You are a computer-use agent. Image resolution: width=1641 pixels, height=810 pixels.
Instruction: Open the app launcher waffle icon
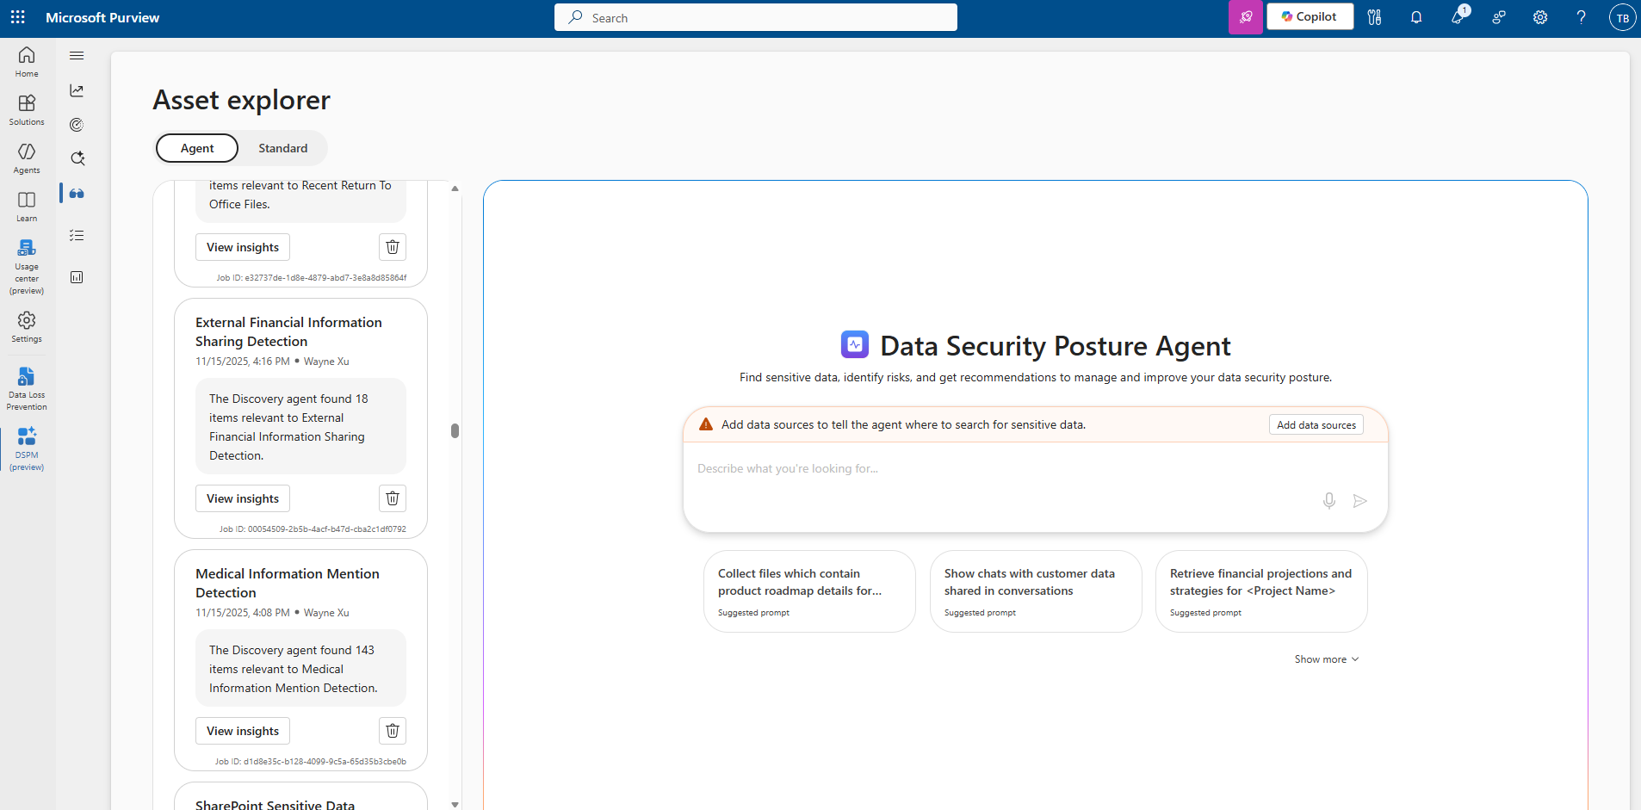(x=18, y=17)
